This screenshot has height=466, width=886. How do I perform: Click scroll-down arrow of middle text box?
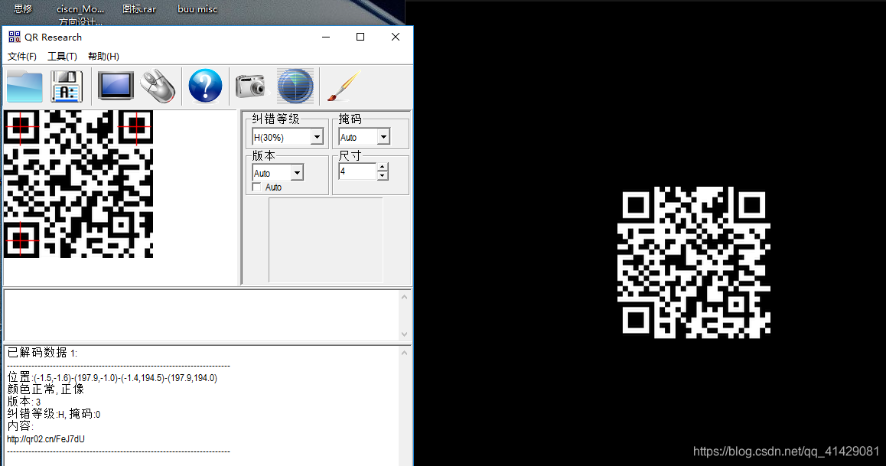tap(404, 334)
